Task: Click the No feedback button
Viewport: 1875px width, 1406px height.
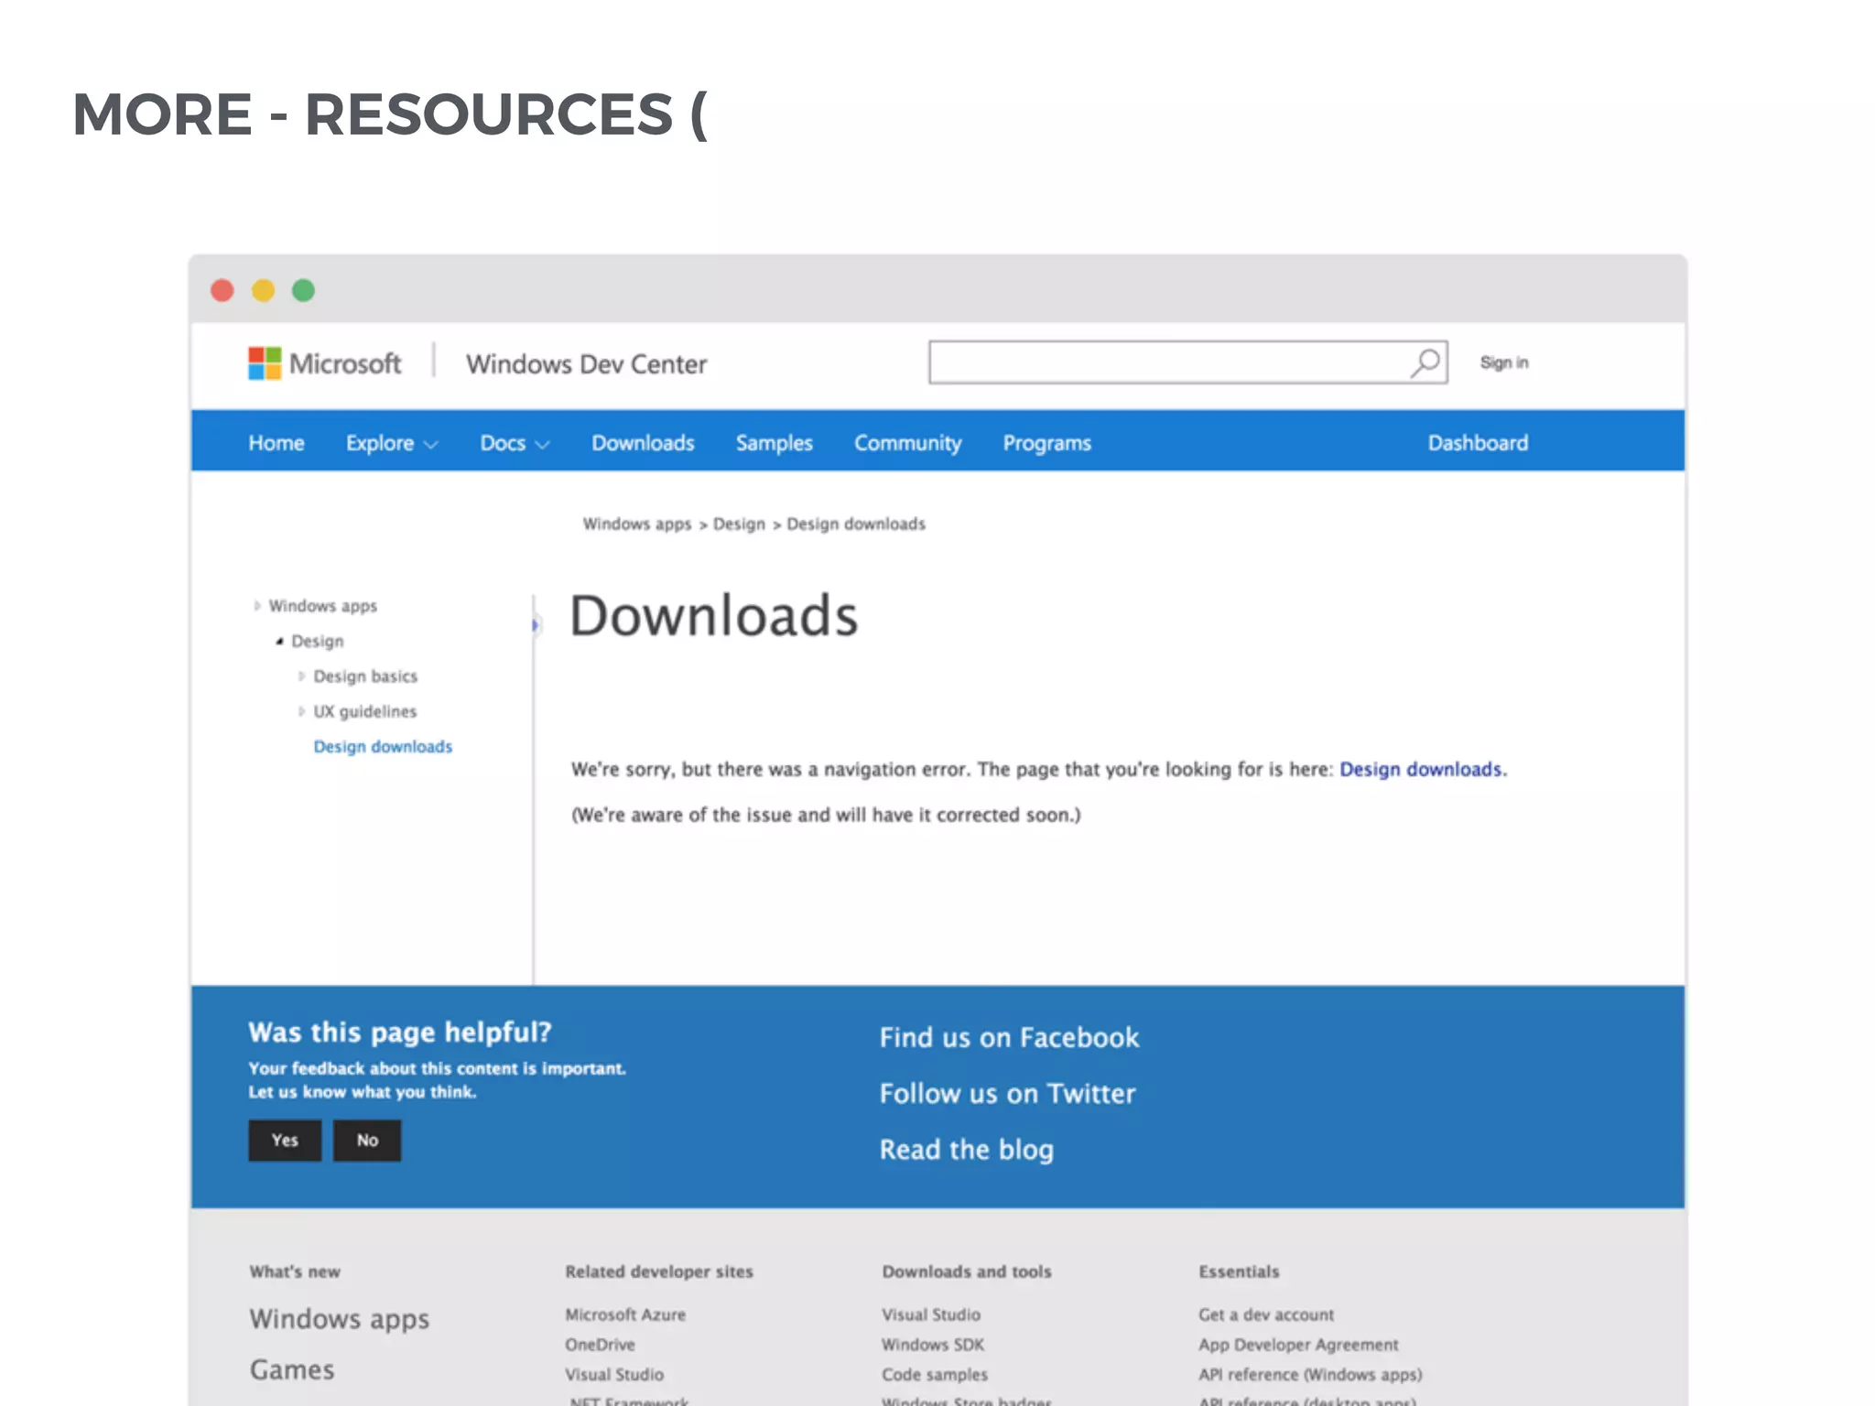Action: pos(367,1140)
